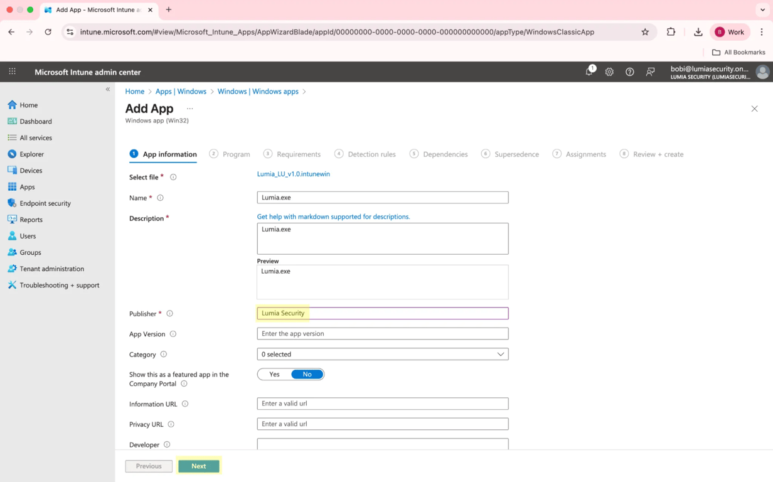This screenshot has height=482, width=773.
Task: Open the app launcher waffle menu
Action: click(x=12, y=72)
